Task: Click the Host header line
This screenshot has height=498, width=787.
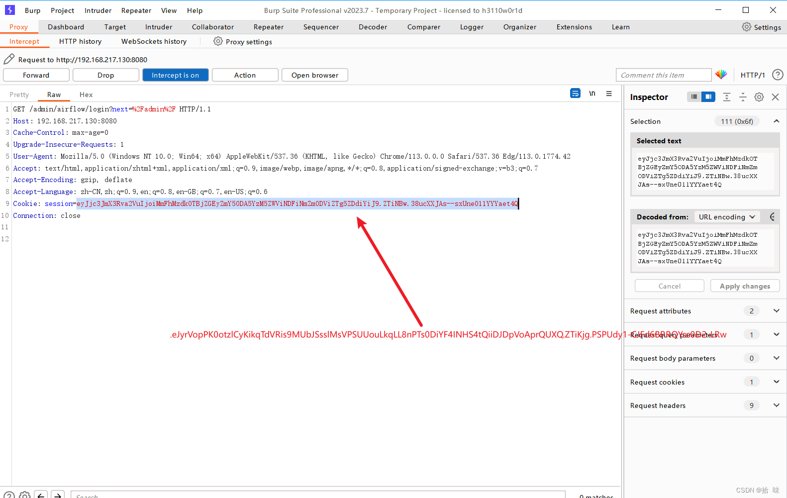Action: pyautogui.click(x=65, y=121)
